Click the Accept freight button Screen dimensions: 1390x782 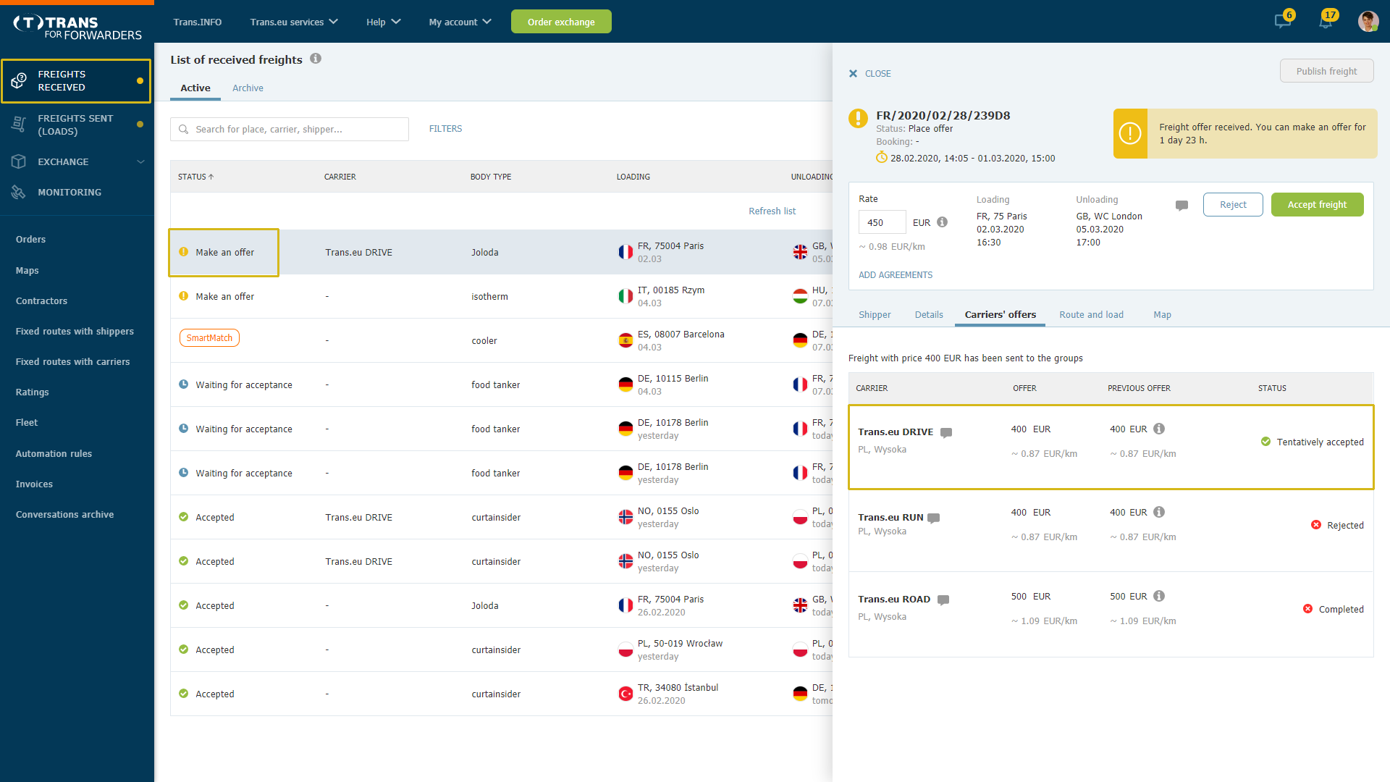pos(1317,205)
